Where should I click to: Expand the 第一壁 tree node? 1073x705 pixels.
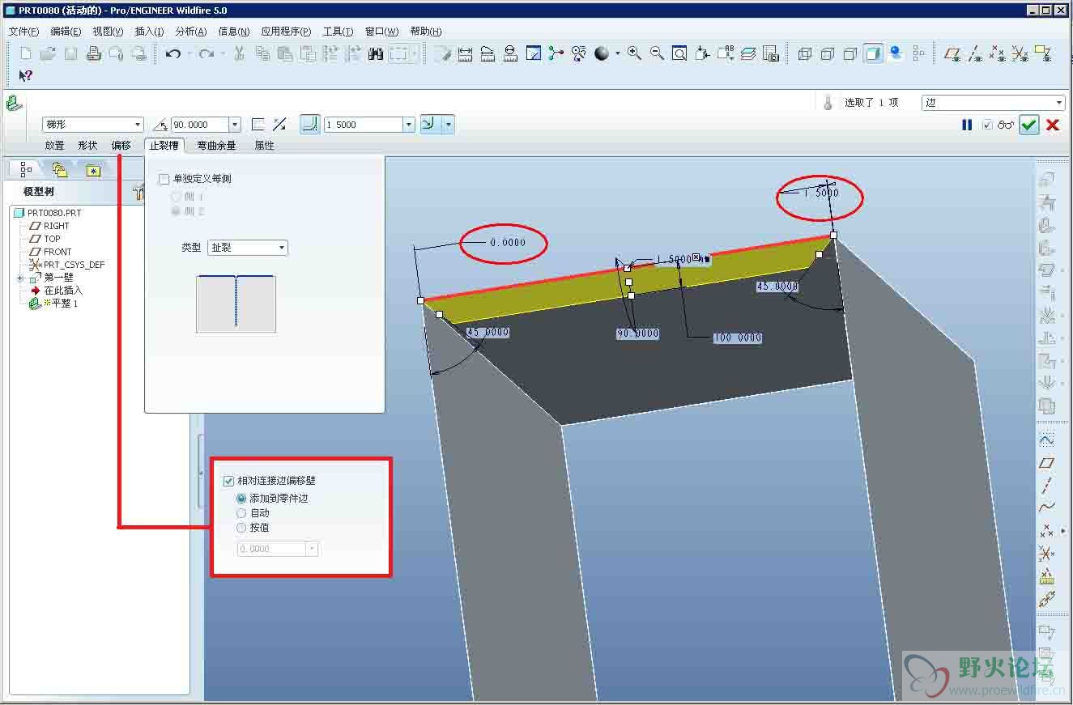[20, 278]
